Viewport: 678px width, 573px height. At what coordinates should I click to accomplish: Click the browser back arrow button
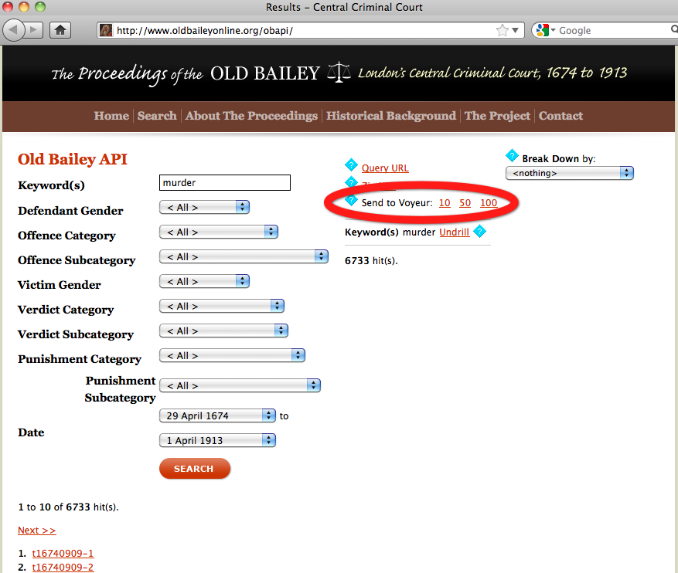(x=13, y=30)
